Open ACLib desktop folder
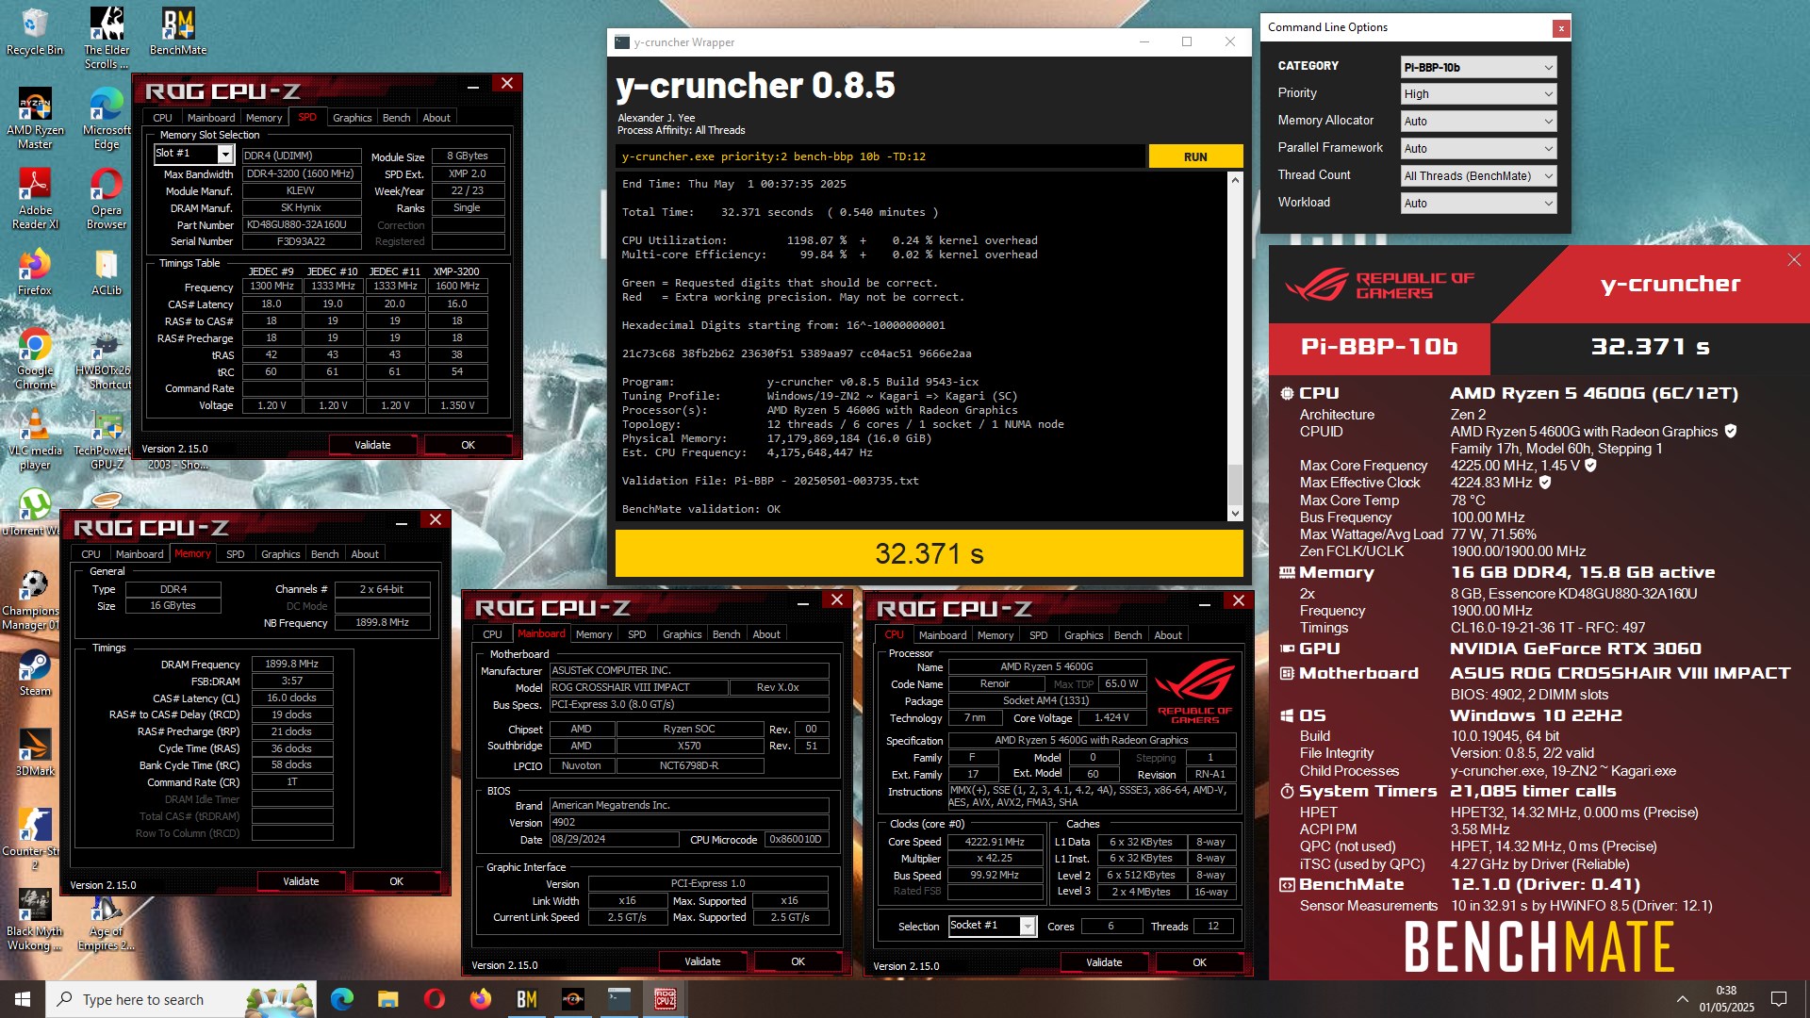This screenshot has width=1810, height=1018. click(x=107, y=271)
